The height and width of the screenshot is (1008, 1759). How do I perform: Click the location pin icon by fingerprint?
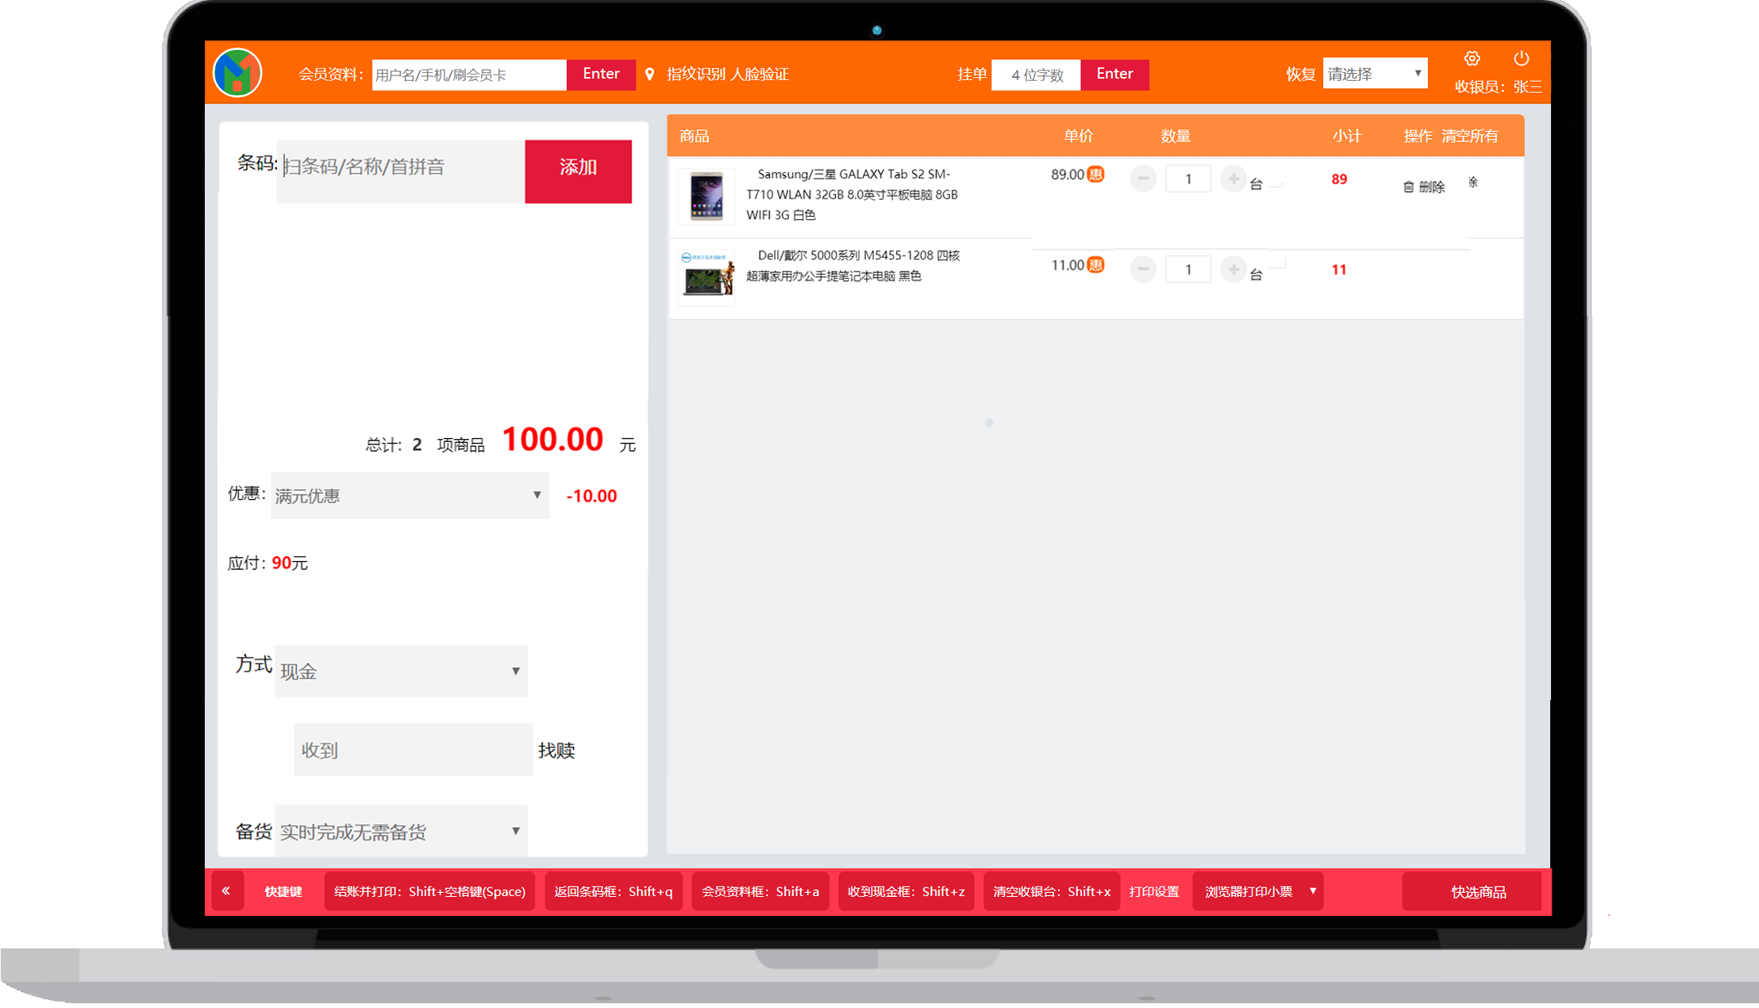coord(650,75)
